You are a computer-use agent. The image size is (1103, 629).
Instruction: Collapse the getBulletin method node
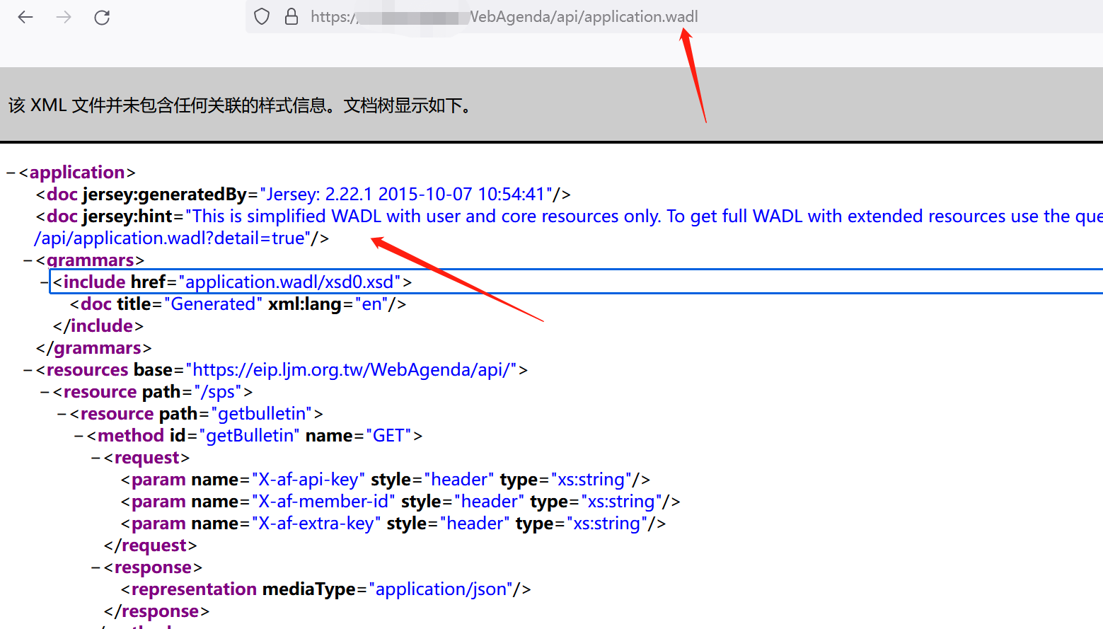click(79, 436)
